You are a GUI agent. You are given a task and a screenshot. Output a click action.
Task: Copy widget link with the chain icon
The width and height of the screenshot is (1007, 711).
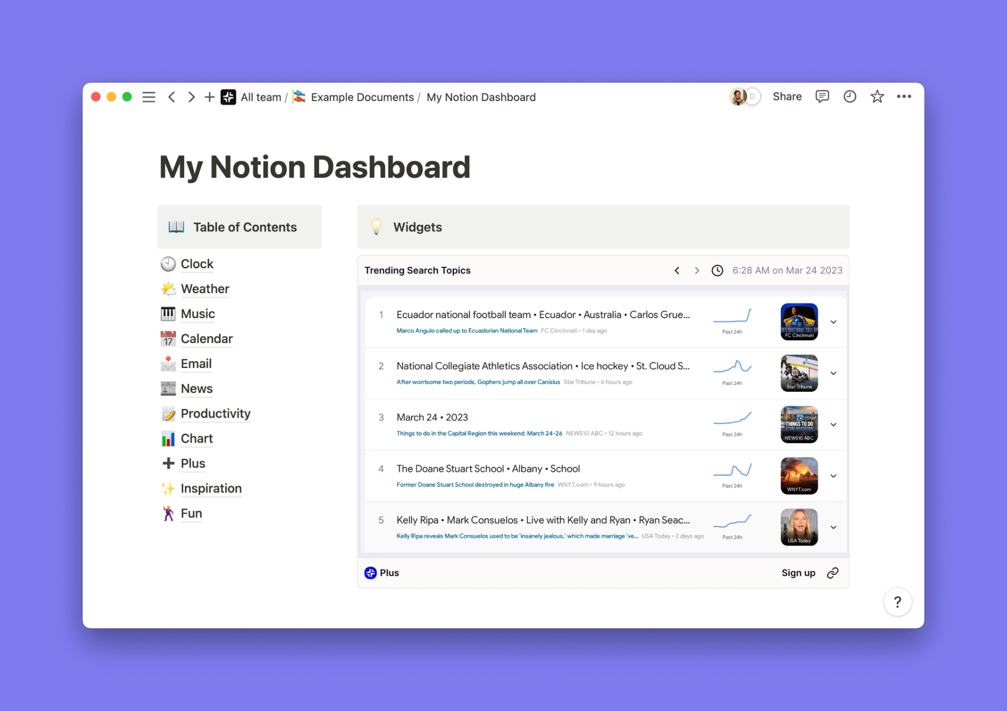pos(832,573)
